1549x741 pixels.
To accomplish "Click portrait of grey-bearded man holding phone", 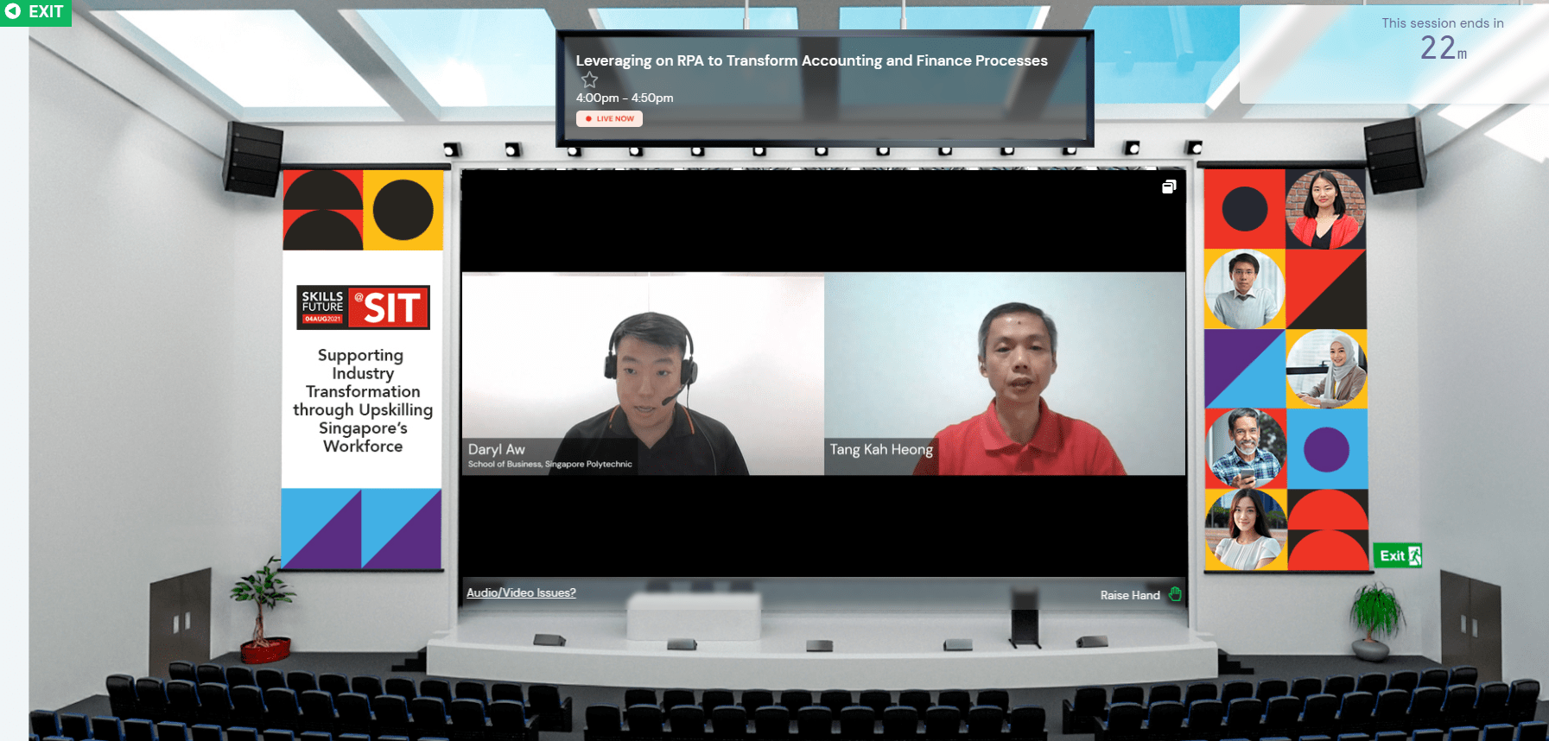I will (1245, 448).
